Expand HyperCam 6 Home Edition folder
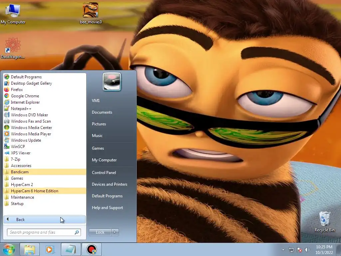 [x=45, y=191]
